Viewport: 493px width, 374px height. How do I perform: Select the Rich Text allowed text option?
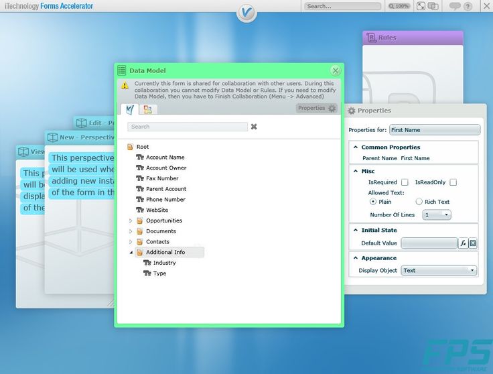click(419, 202)
